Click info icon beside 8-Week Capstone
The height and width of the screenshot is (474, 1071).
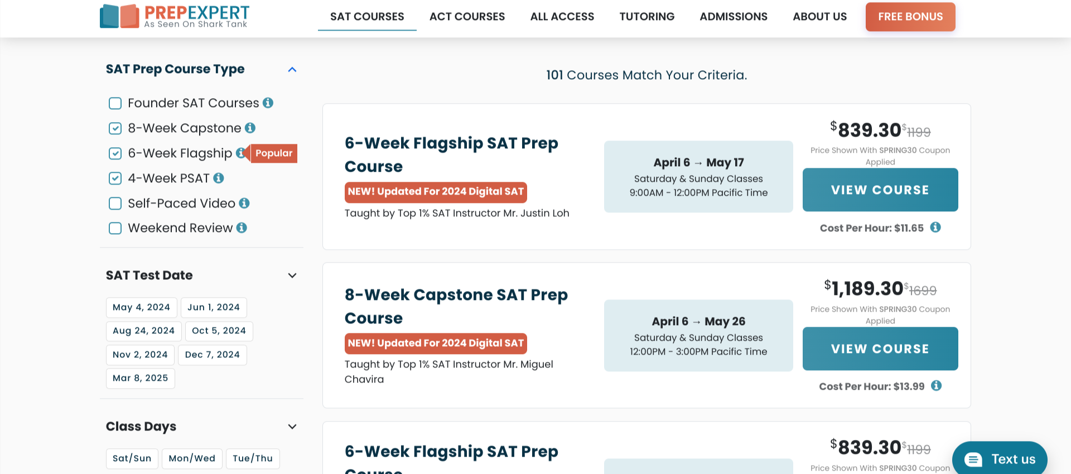pos(250,128)
